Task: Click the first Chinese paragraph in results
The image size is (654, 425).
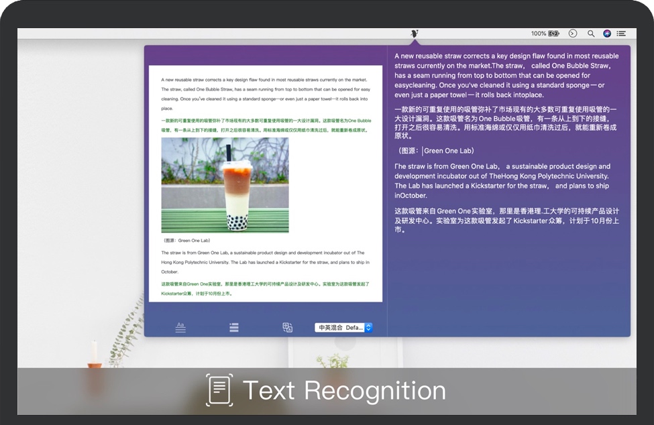Action: click(x=506, y=122)
